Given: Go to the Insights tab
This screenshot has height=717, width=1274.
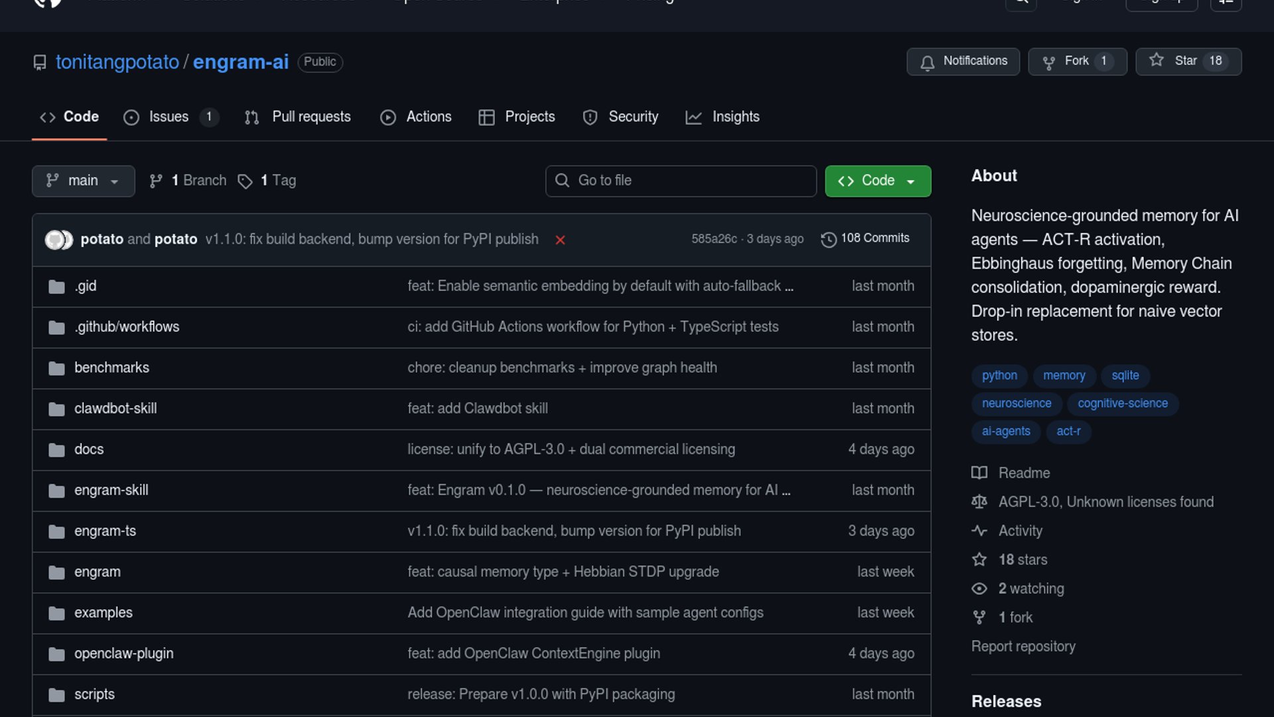Looking at the screenshot, I should click(x=735, y=117).
